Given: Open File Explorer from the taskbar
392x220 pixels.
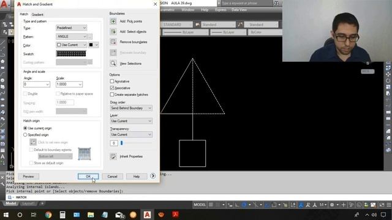Looking at the screenshot, I should pos(91,215).
